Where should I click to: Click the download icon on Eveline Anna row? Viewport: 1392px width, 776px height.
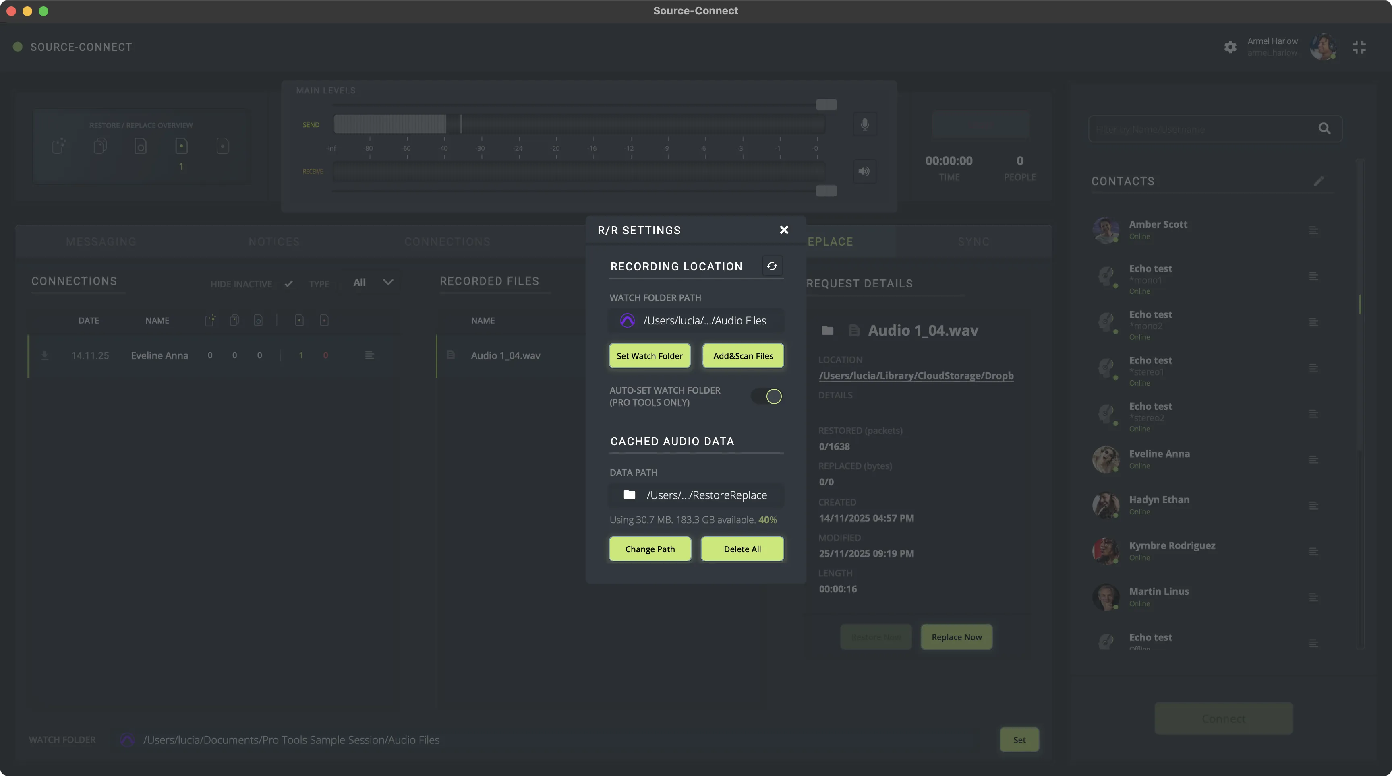pos(45,355)
